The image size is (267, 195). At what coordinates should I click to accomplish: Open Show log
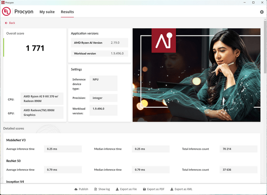(102, 189)
